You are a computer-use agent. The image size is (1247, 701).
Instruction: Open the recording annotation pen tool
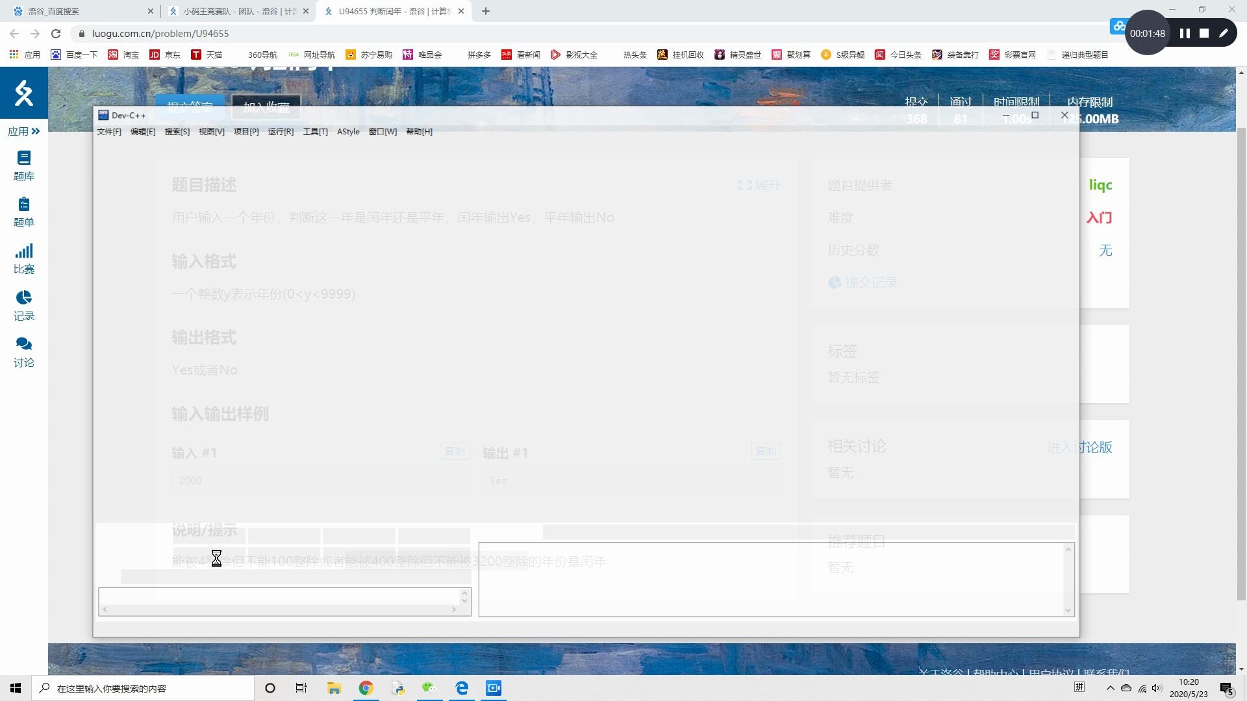pyautogui.click(x=1224, y=33)
